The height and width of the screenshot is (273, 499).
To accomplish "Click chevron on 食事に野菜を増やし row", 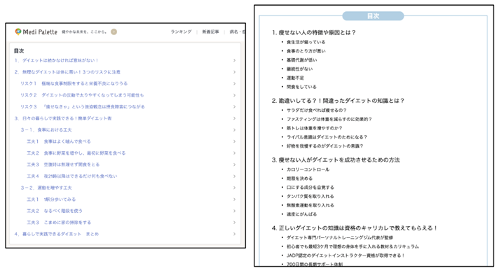I will click(x=234, y=153).
